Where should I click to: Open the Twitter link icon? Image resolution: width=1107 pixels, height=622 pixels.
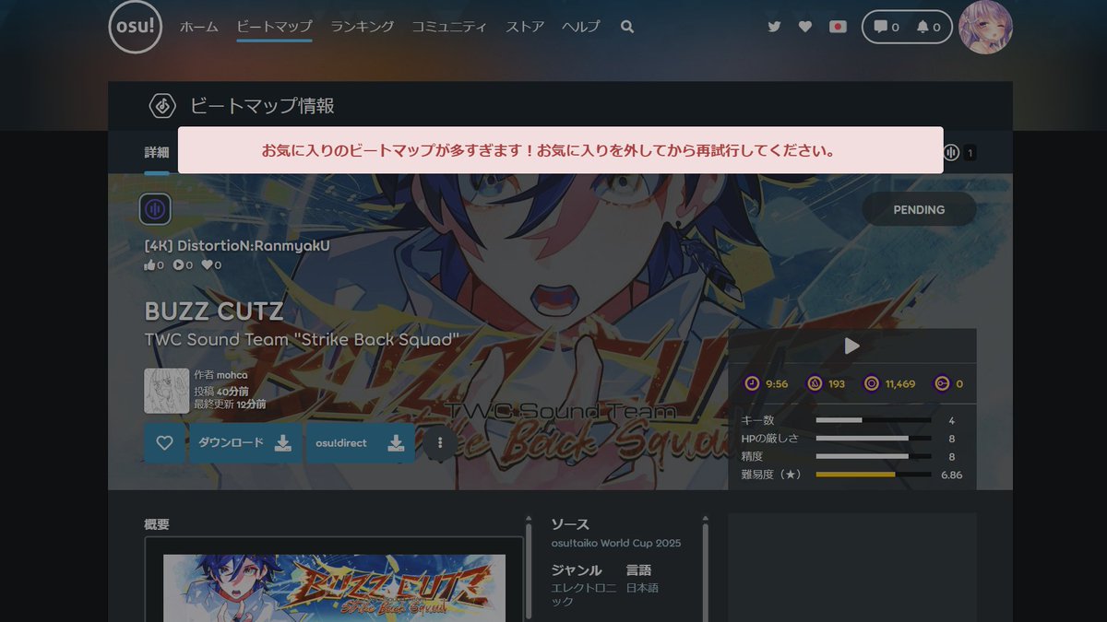click(774, 27)
